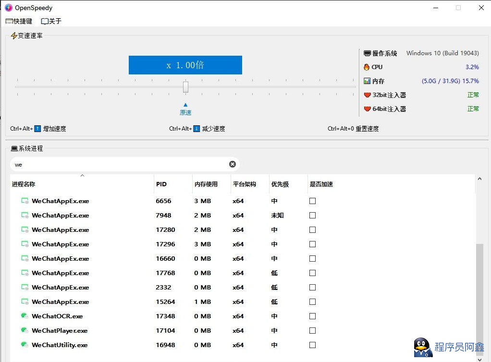Viewport: 491px width, 362px height.
Task: Clear the process search box
Action: (233, 164)
